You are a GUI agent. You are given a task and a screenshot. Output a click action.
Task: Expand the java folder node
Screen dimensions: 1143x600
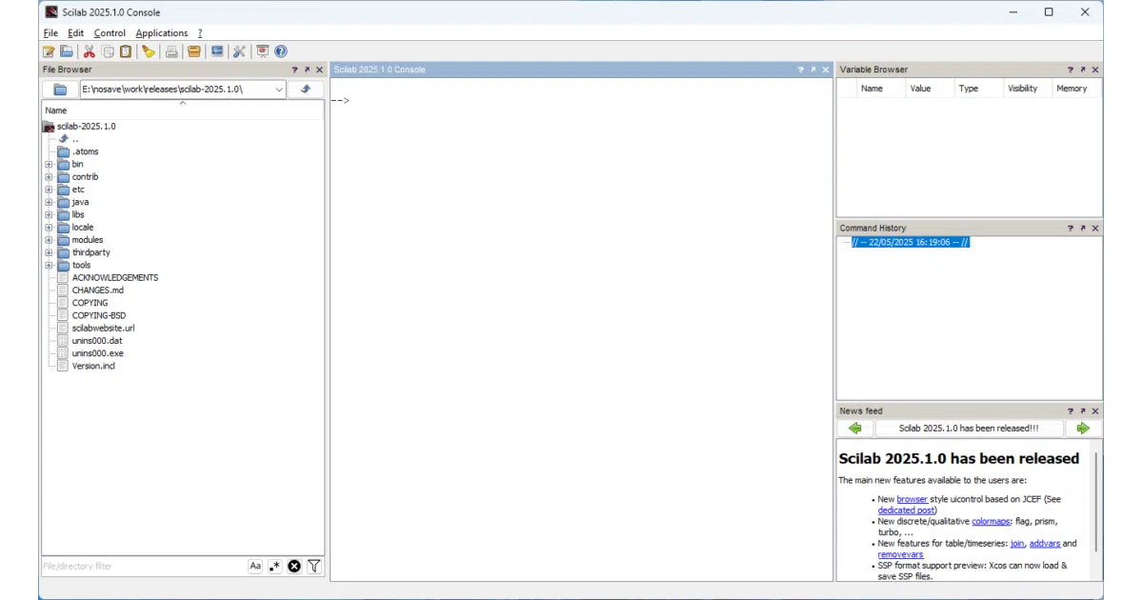point(49,202)
